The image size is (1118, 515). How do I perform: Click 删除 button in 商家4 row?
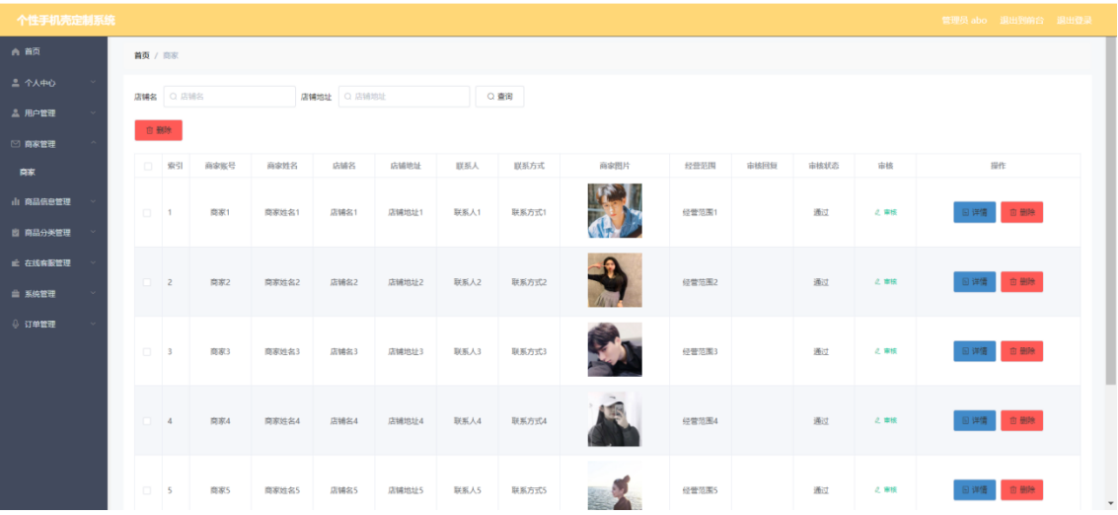point(1021,421)
